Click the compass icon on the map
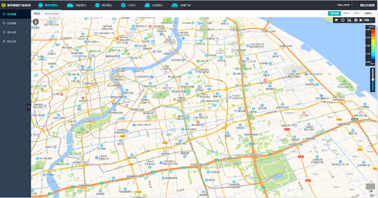 click(x=36, y=22)
